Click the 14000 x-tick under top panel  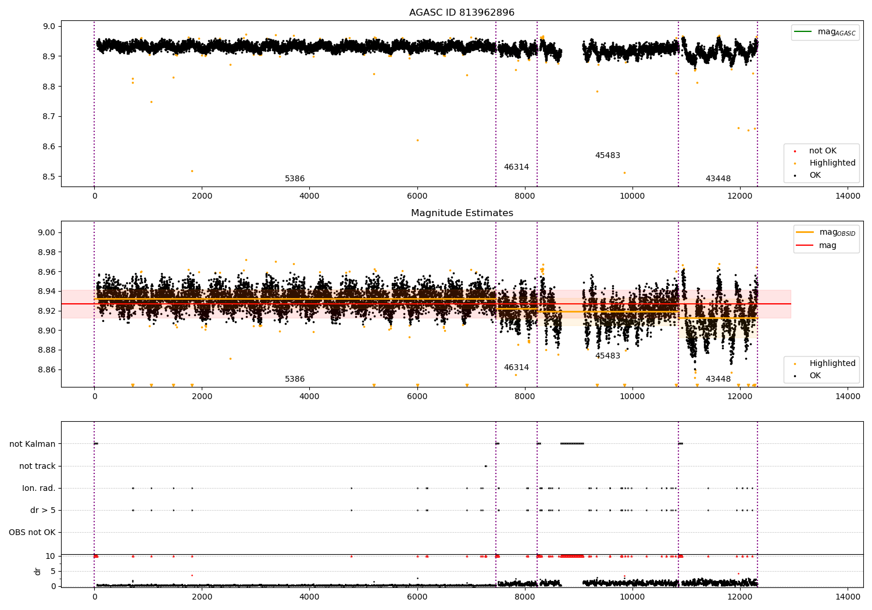848,196
